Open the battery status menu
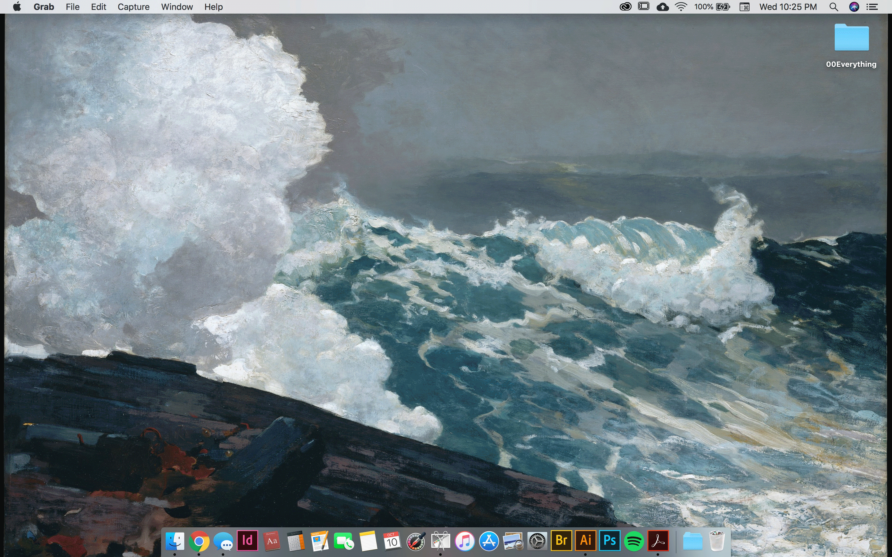892x557 pixels. (723, 6)
